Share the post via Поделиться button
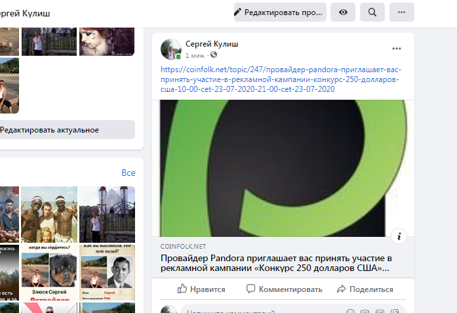Image resolution: width=457 pixels, height=313 pixels. pyautogui.click(x=365, y=289)
